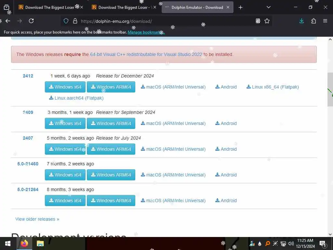
Task: Download 2412 macOS universal build
Action: [173, 87]
